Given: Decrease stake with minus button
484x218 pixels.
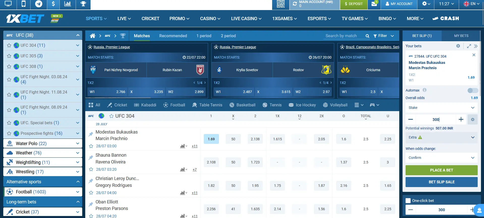Looking at the screenshot, I should click(411, 119).
